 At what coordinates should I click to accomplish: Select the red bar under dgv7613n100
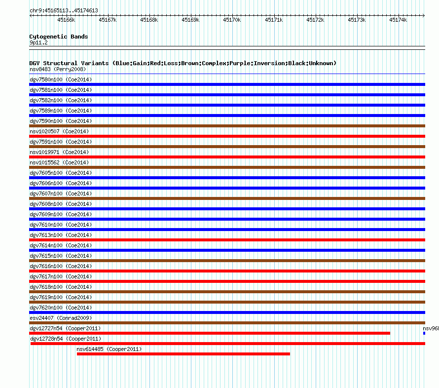point(227,240)
